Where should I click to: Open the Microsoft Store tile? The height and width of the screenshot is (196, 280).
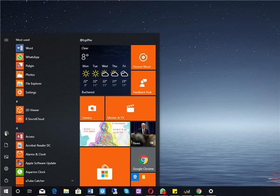click(x=105, y=167)
